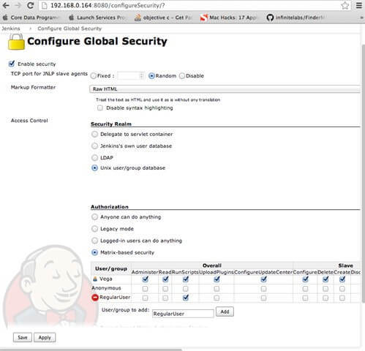Open the Launch Services bookmark
Viewport: 365px width, 351px height.
point(97,18)
